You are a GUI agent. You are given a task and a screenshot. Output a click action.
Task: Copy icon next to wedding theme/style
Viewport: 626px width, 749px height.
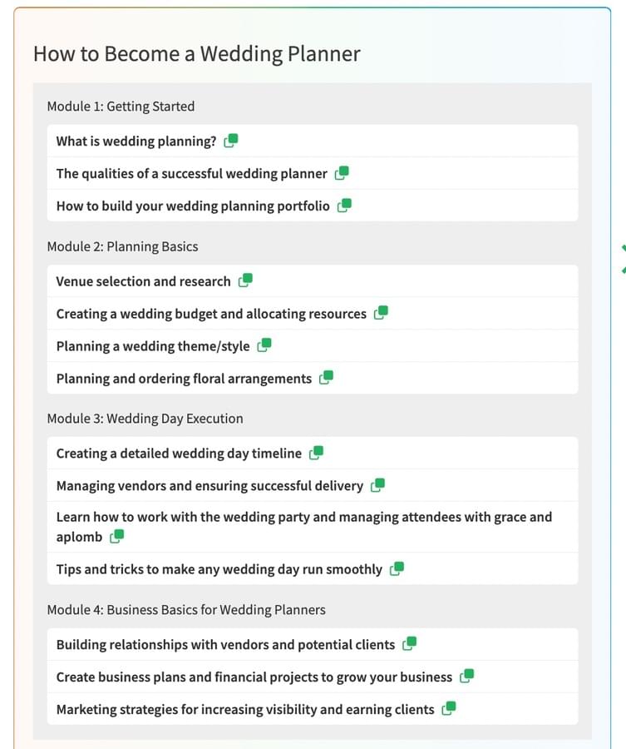coord(264,345)
